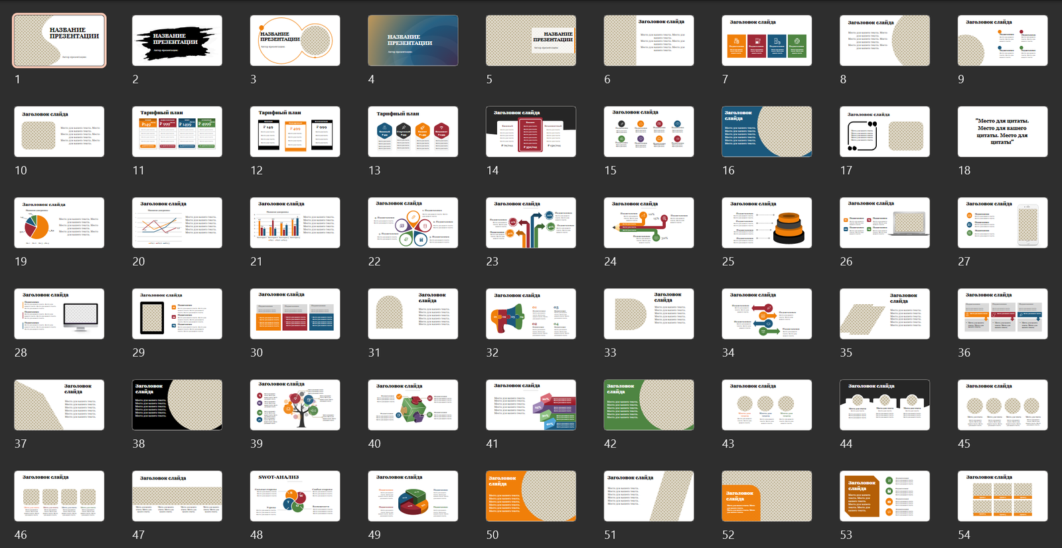Select slide 4 with blue gradient background

pyautogui.click(x=413, y=41)
